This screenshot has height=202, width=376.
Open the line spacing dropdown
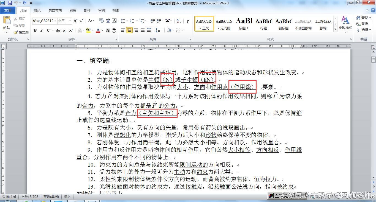click(159, 30)
